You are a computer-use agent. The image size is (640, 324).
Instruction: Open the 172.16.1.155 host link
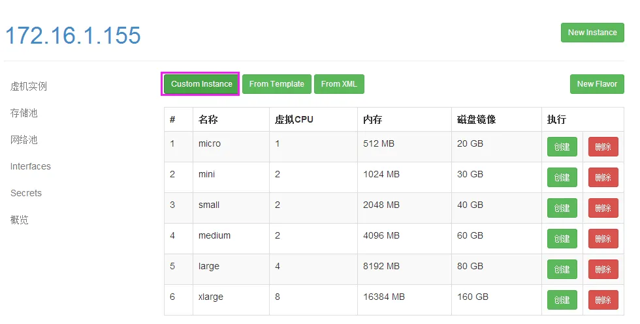73,35
